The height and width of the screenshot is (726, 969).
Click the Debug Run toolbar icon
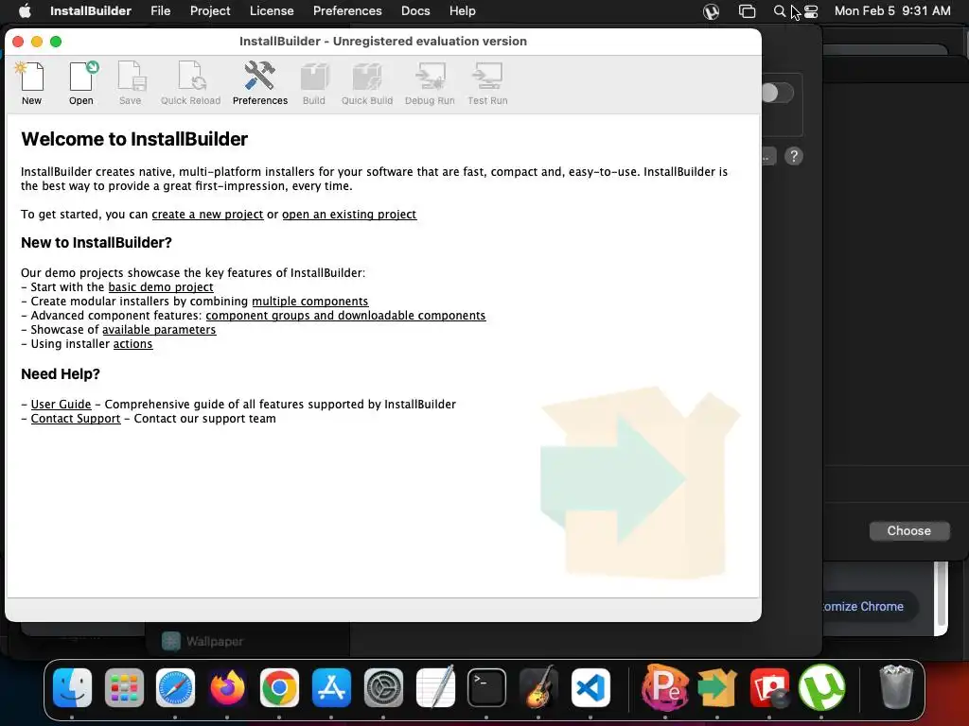430,83
